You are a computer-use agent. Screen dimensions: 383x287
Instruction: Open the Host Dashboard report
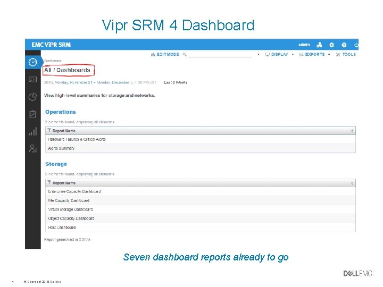pyautogui.click(x=201, y=227)
